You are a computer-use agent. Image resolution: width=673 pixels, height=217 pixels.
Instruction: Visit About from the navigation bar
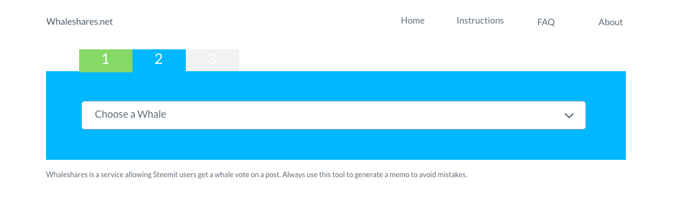(x=610, y=22)
